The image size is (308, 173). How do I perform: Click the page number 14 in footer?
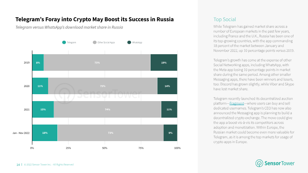[18, 165]
